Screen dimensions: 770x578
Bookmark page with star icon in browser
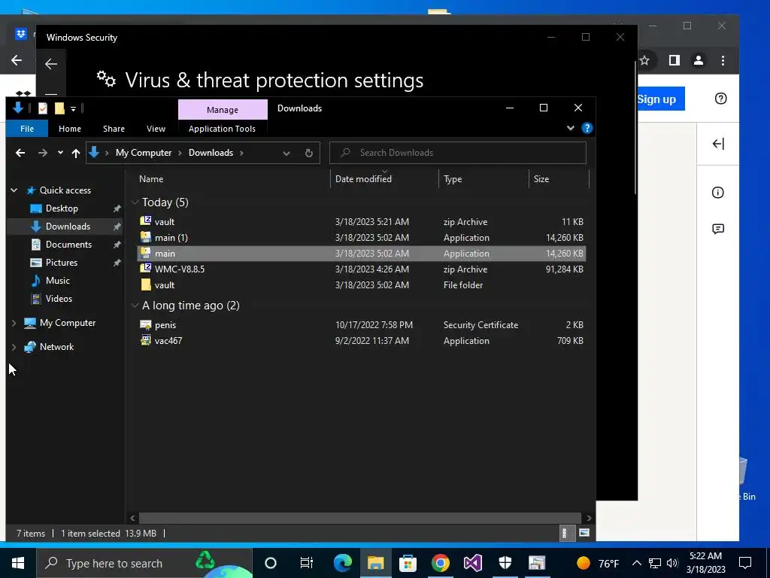[644, 60]
